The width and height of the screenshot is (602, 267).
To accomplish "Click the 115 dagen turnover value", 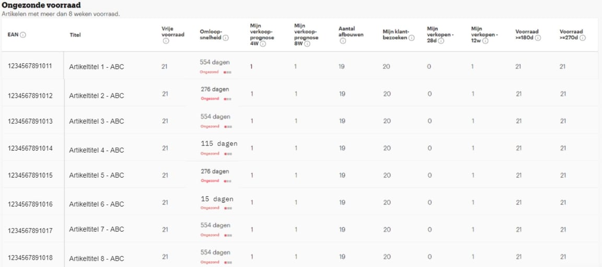I will coord(219,143).
